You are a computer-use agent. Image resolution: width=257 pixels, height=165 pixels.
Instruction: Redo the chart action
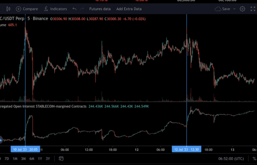coord(82,9)
